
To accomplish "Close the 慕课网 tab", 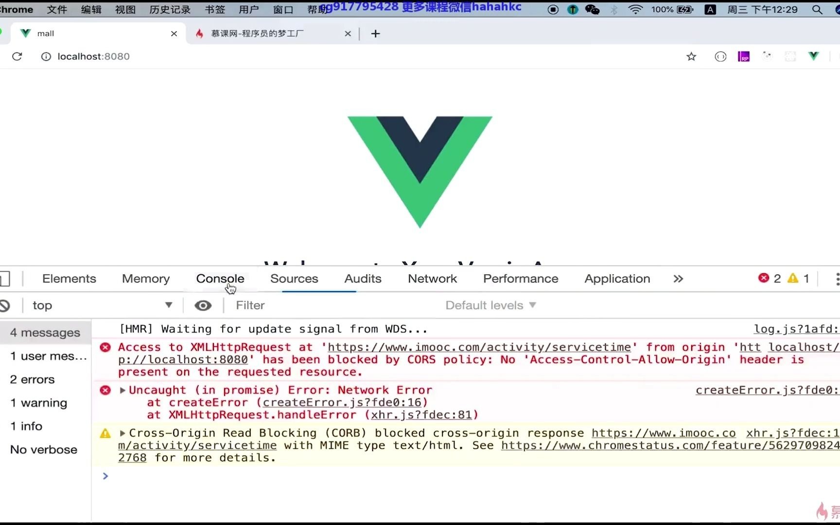I will point(348,34).
